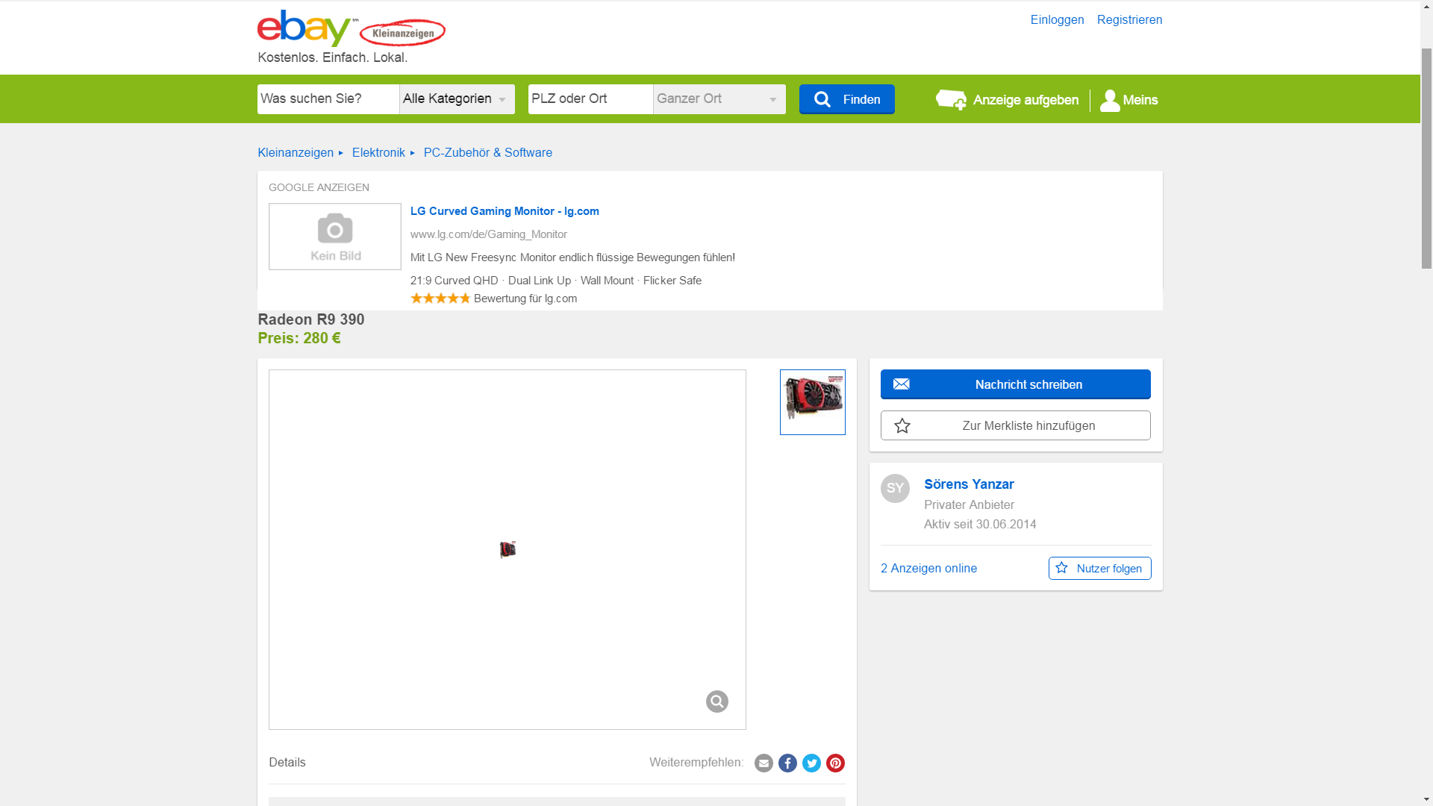The height and width of the screenshot is (806, 1433).
Task: Click the Details heading
Action: [287, 763]
